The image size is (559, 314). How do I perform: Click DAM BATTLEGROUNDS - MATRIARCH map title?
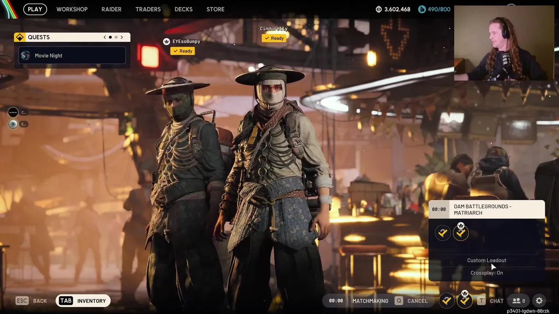click(483, 209)
